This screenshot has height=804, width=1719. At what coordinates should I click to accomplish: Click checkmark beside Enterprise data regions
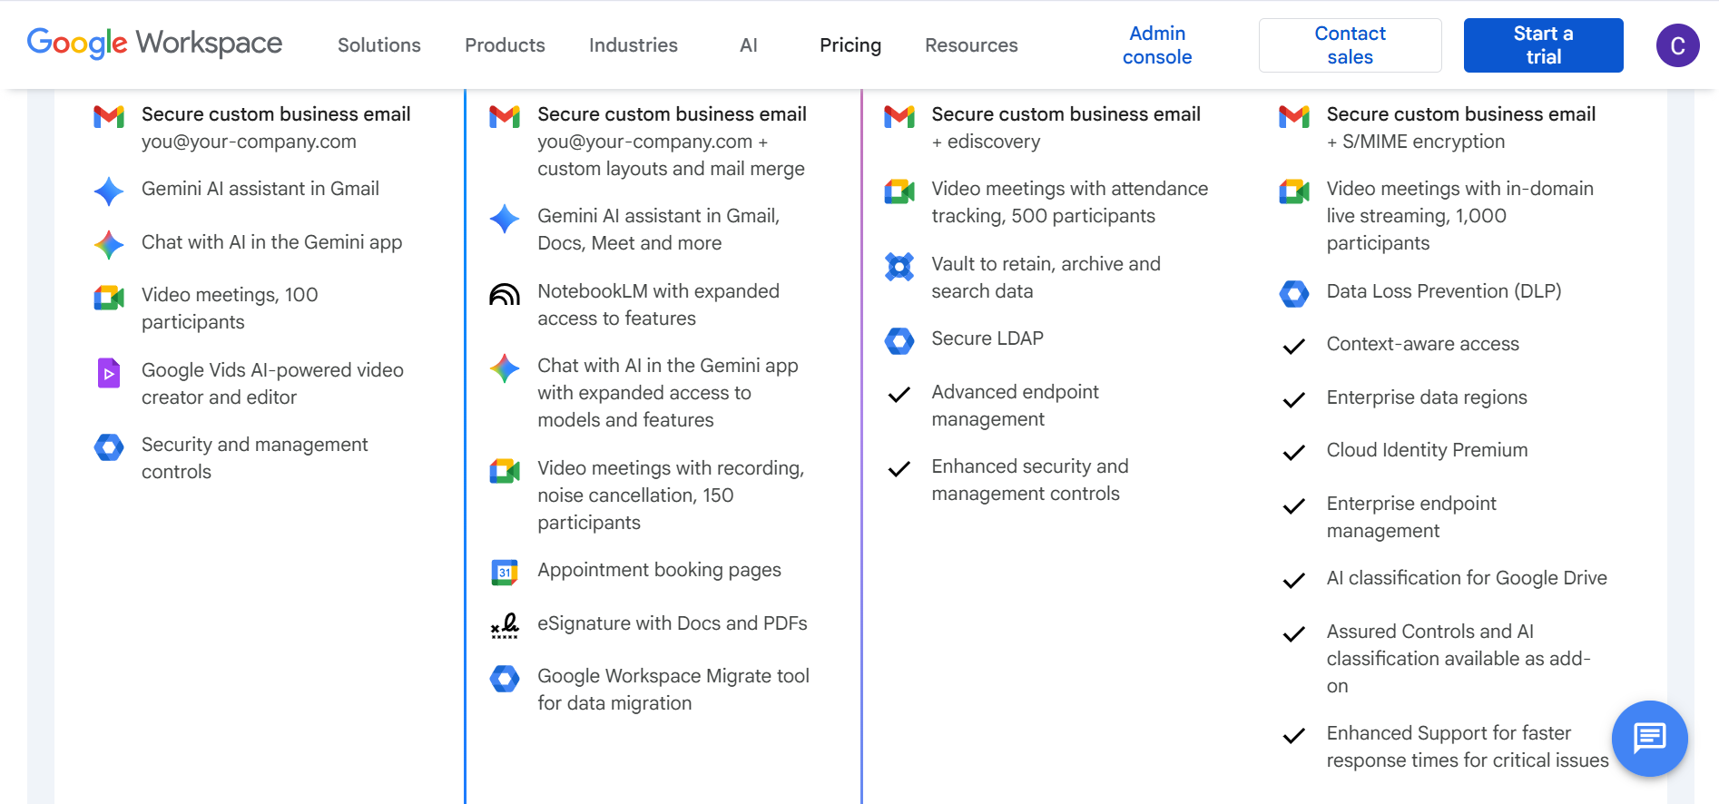(1294, 400)
